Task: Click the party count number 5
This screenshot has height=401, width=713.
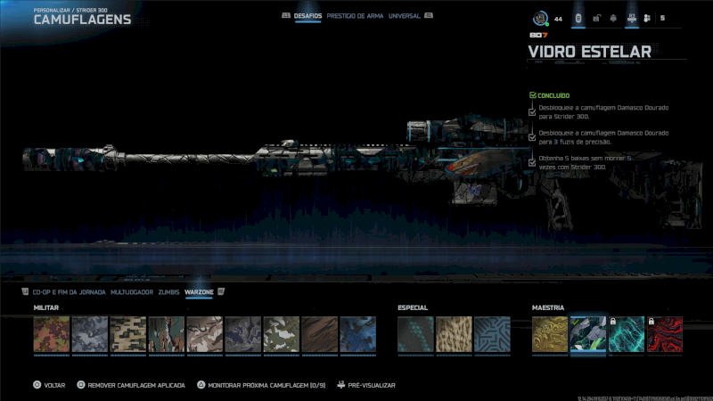Action: pos(662,18)
